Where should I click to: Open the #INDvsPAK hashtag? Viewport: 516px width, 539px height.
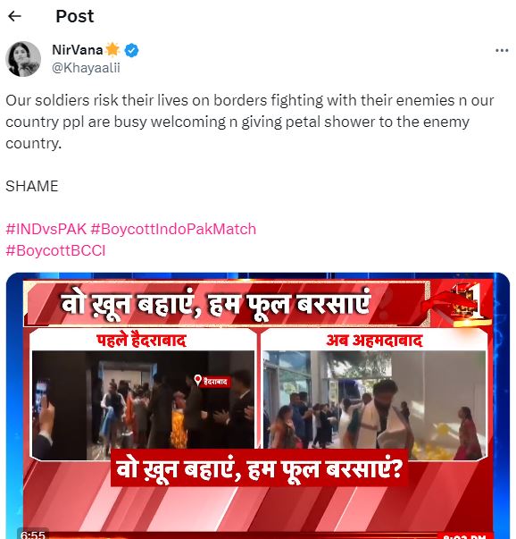pyautogui.click(x=46, y=229)
